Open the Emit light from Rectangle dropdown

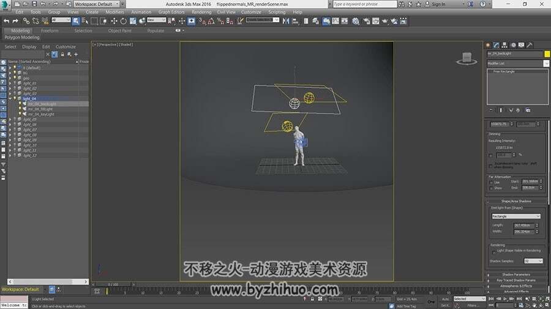[x=516, y=216]
